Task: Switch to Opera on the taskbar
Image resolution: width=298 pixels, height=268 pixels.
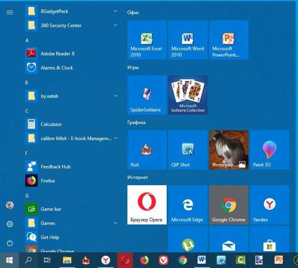Action: point(125,260)
